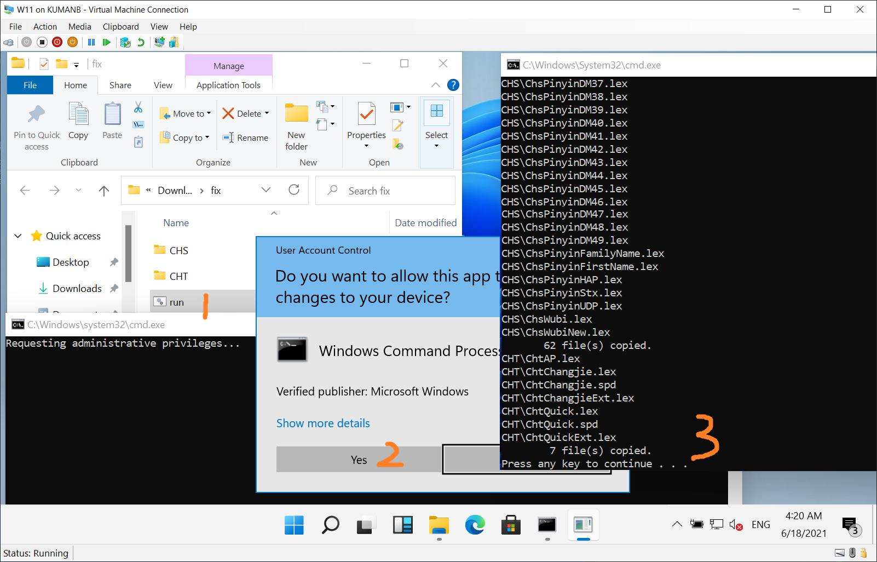Sort by Date modified column header

point(425,223)
